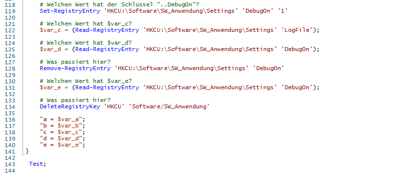Click the DeleteRegistryKey call on line 134
Screen dimensions: 407x179
point(70,106)
